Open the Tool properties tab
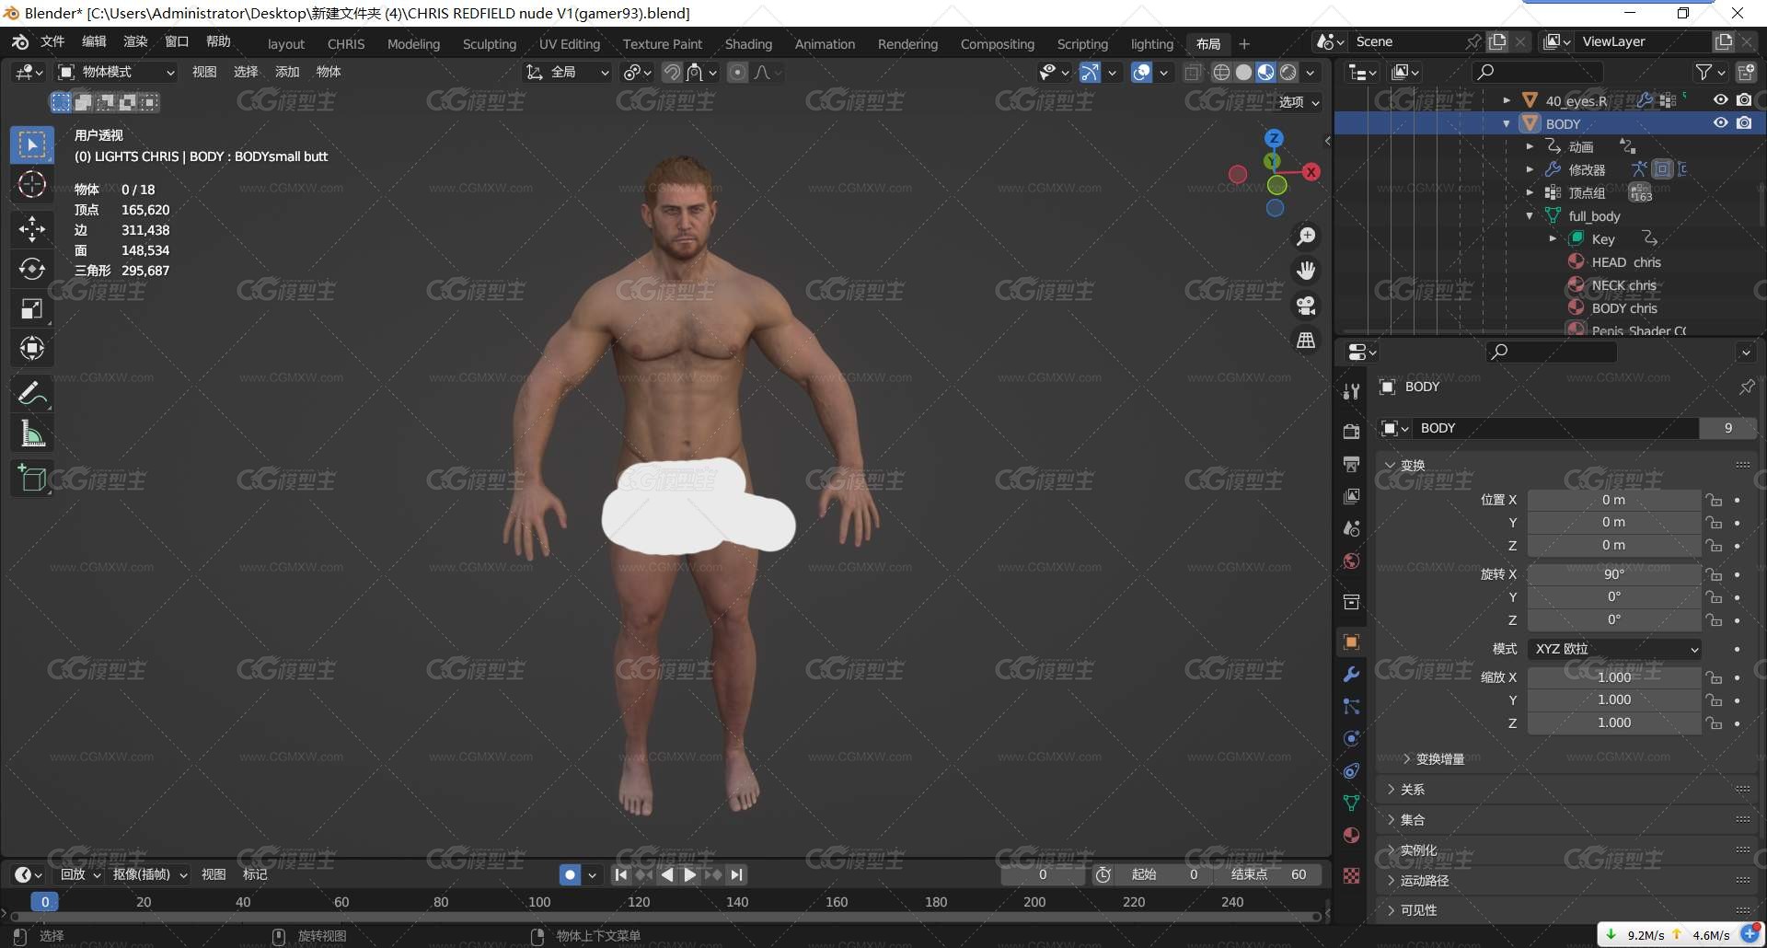The width and height of the screenshot is (1767, 948). (1351, 391)
